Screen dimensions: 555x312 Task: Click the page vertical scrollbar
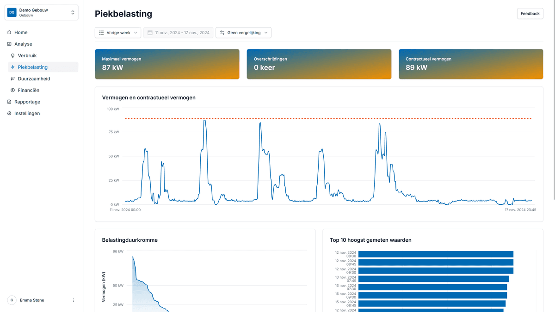tap(553, 99)
